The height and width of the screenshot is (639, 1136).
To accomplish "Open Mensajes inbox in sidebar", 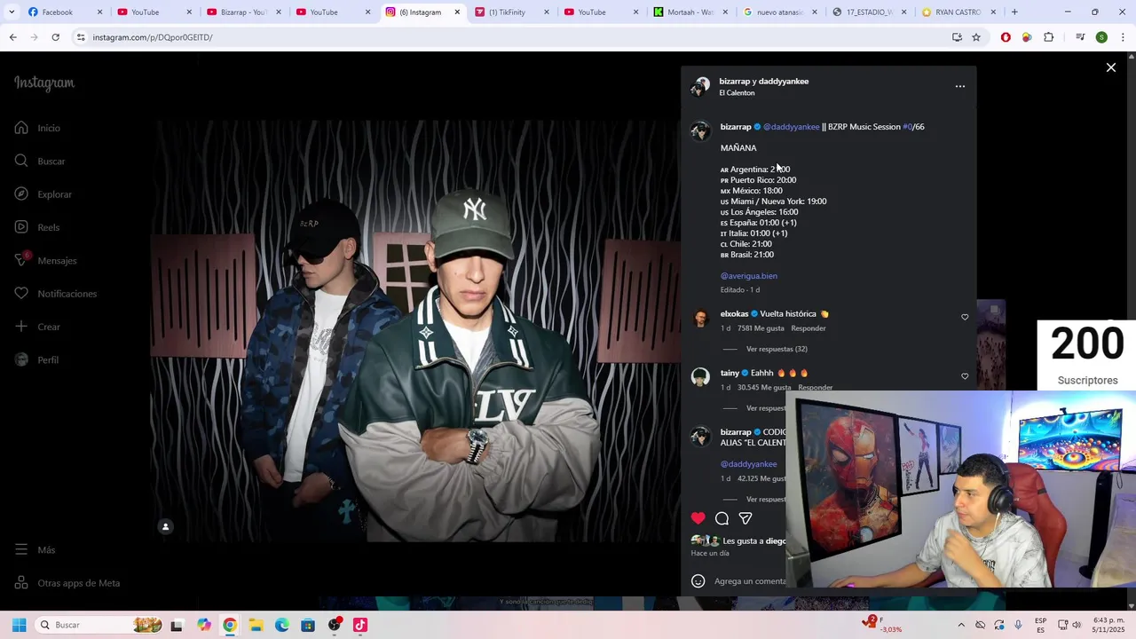I will (45, 260).
